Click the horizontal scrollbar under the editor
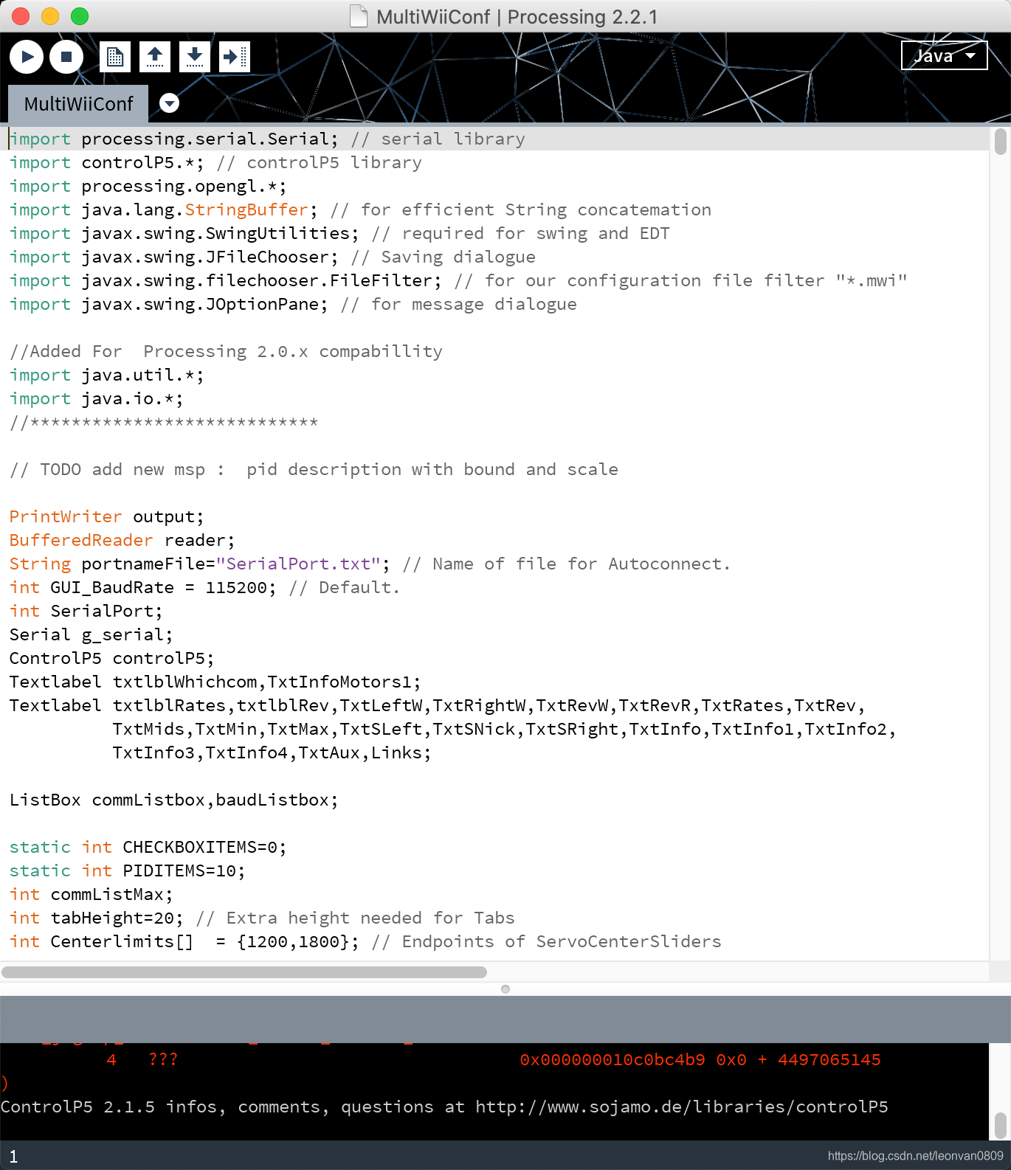This screenshot has width=1011, height=1170. point(244,972)
